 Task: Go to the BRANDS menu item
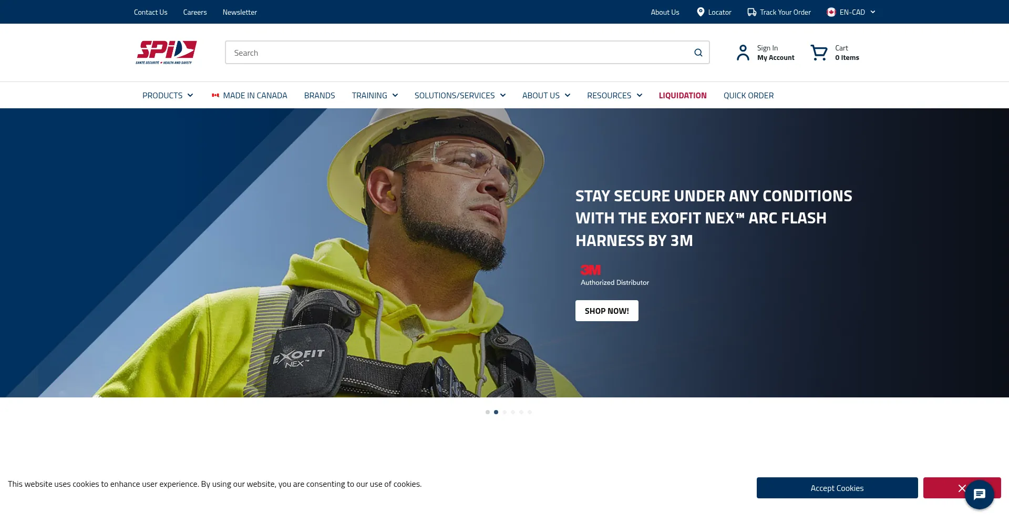(320, 96)
